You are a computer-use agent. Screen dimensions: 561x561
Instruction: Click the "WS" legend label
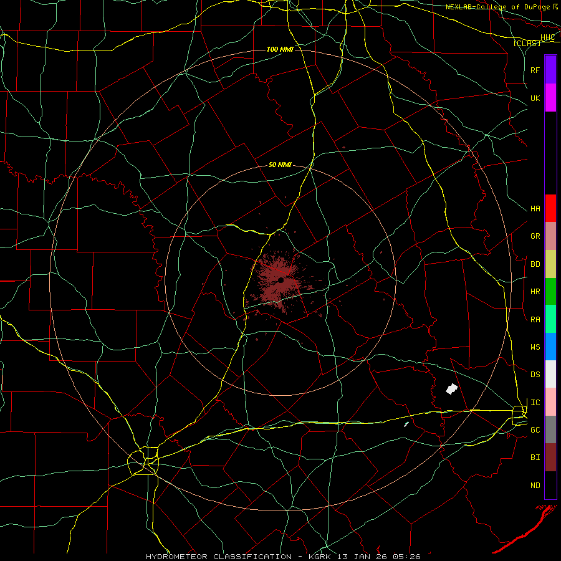(535, 347)
